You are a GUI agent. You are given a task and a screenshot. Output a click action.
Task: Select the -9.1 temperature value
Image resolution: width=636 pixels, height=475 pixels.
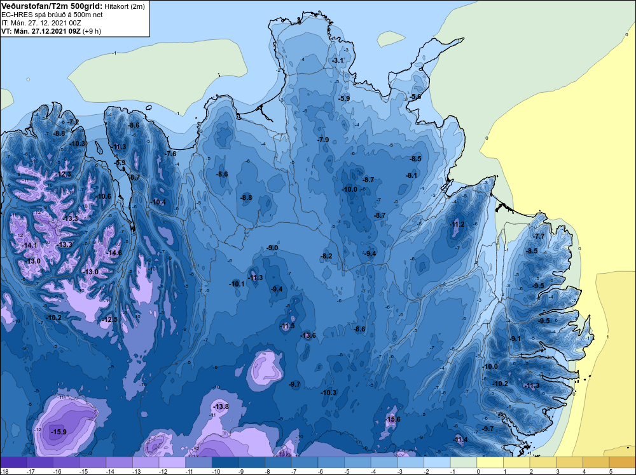515,338
